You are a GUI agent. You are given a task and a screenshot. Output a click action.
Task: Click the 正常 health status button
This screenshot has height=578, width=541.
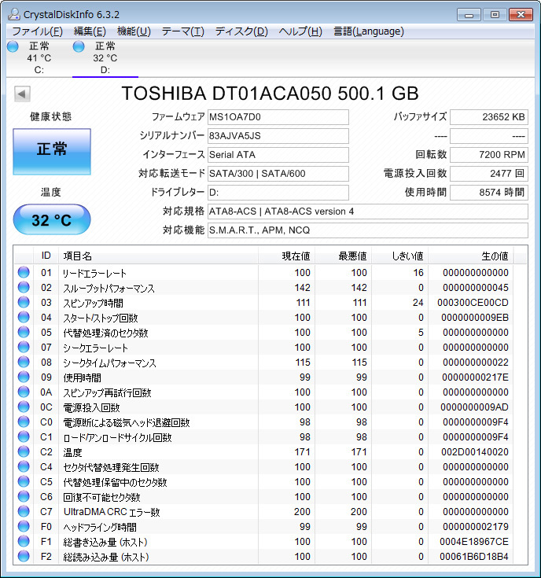[52, 152]
